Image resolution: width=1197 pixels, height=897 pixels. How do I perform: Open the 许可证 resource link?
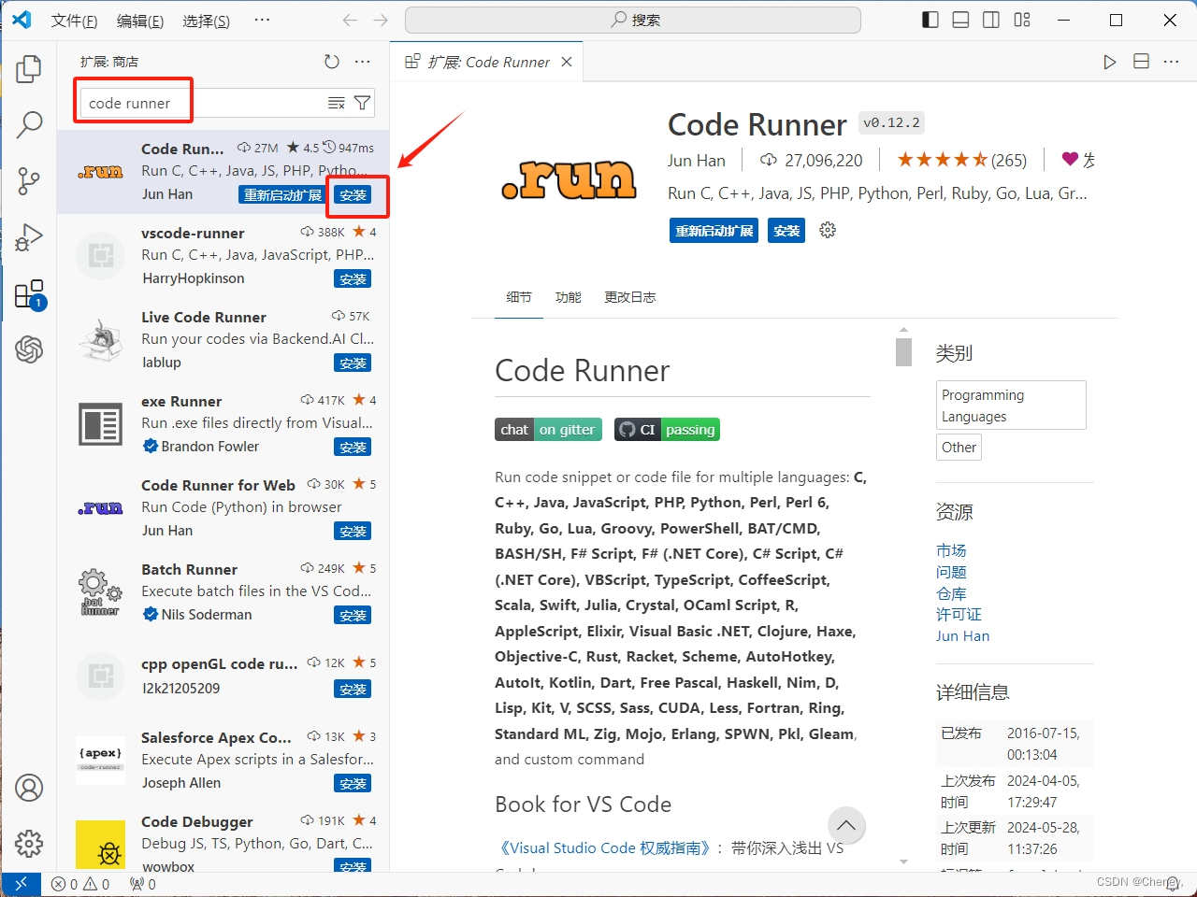[959, 614]
